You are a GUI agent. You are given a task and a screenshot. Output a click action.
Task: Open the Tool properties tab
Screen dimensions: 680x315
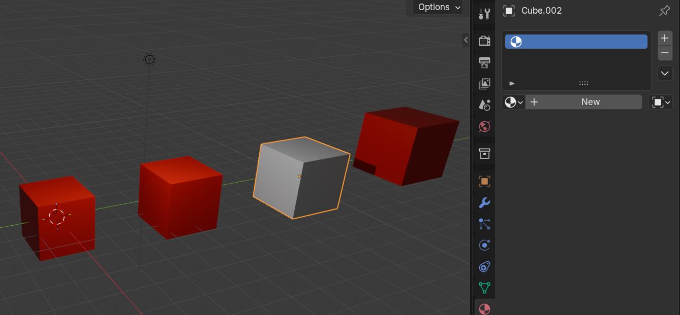coord(484,14)
